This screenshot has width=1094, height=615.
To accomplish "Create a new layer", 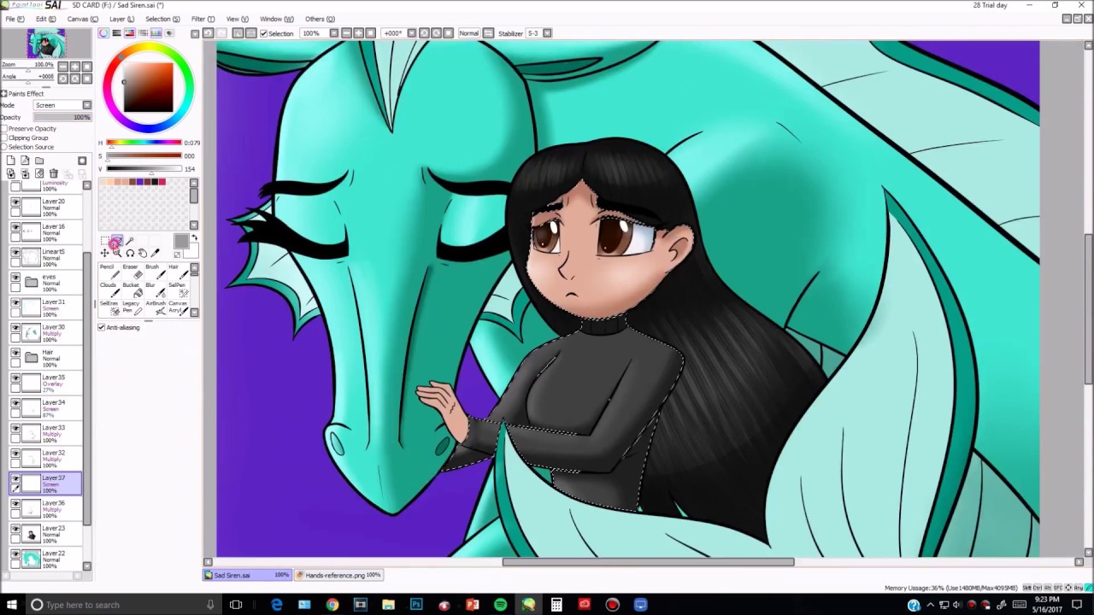I will tap(10, 161).
